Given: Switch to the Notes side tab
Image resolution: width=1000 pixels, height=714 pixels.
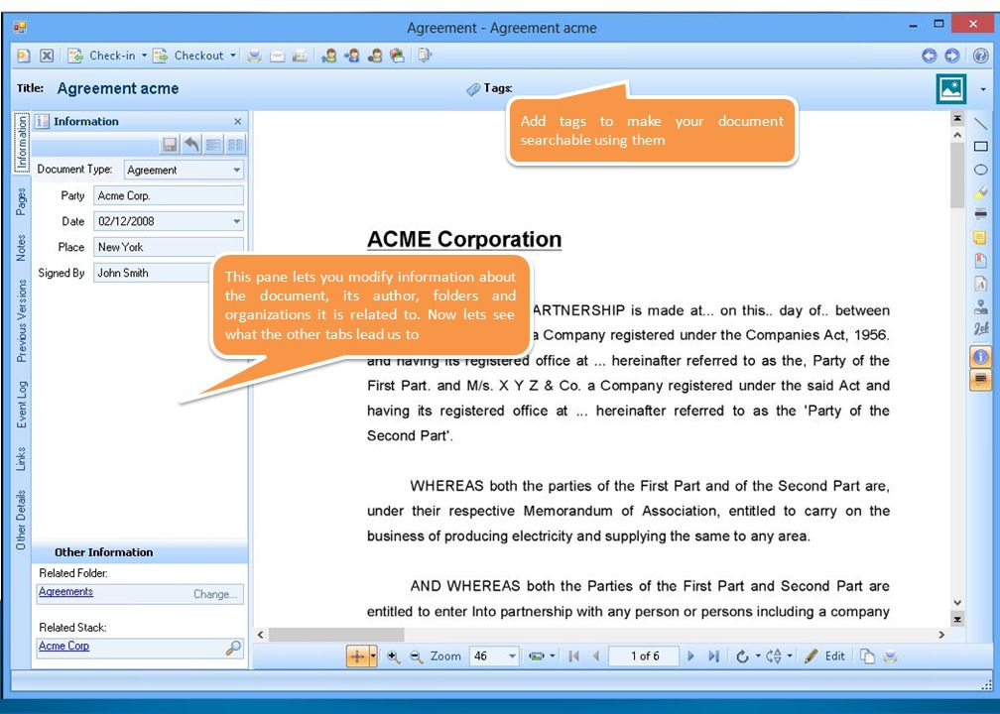Looking at the screenshot, I should click(22, 248).
